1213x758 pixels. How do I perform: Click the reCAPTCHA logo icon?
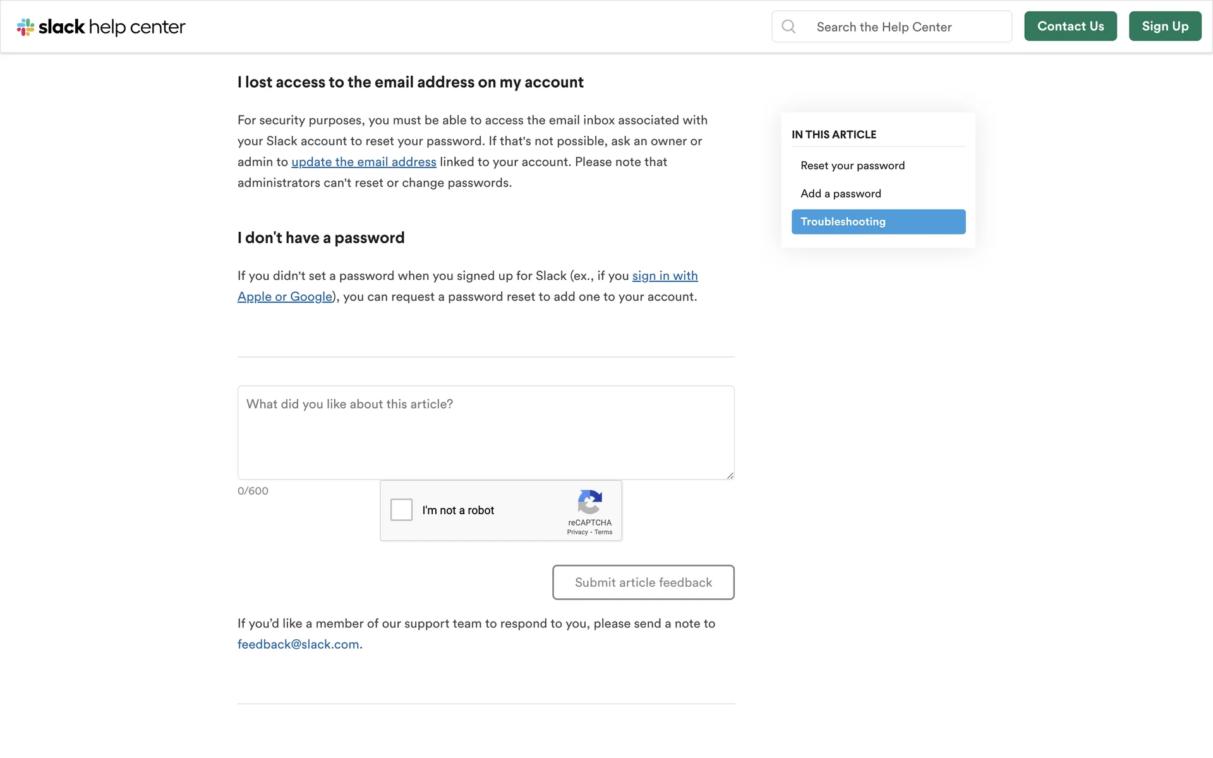coord(589,502)
